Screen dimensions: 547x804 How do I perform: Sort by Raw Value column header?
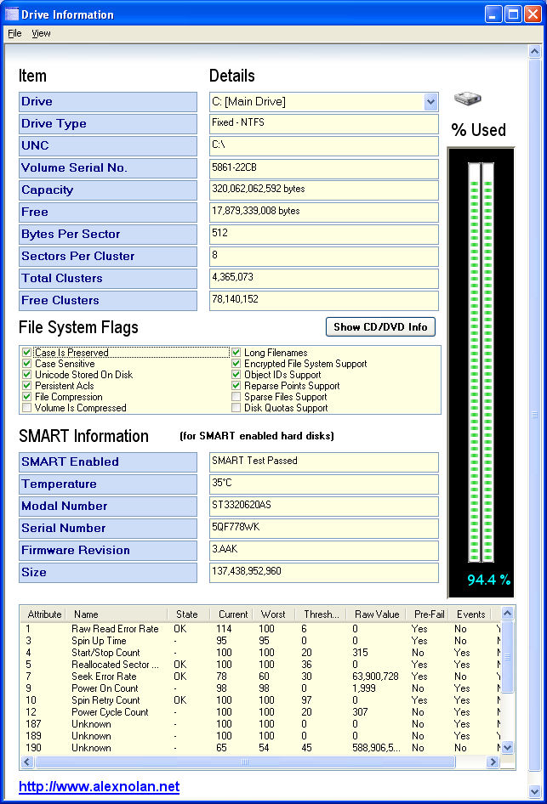click(377, 614)
